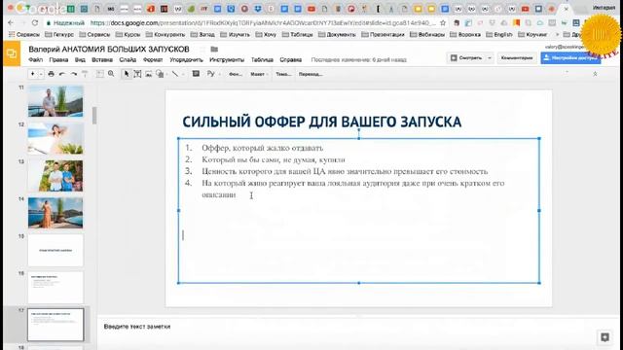Click the blue Настройки доступа button
Image resolution: width=623 pixels, height=350 pixels.
pyautogui.click(x=570, y=58)
